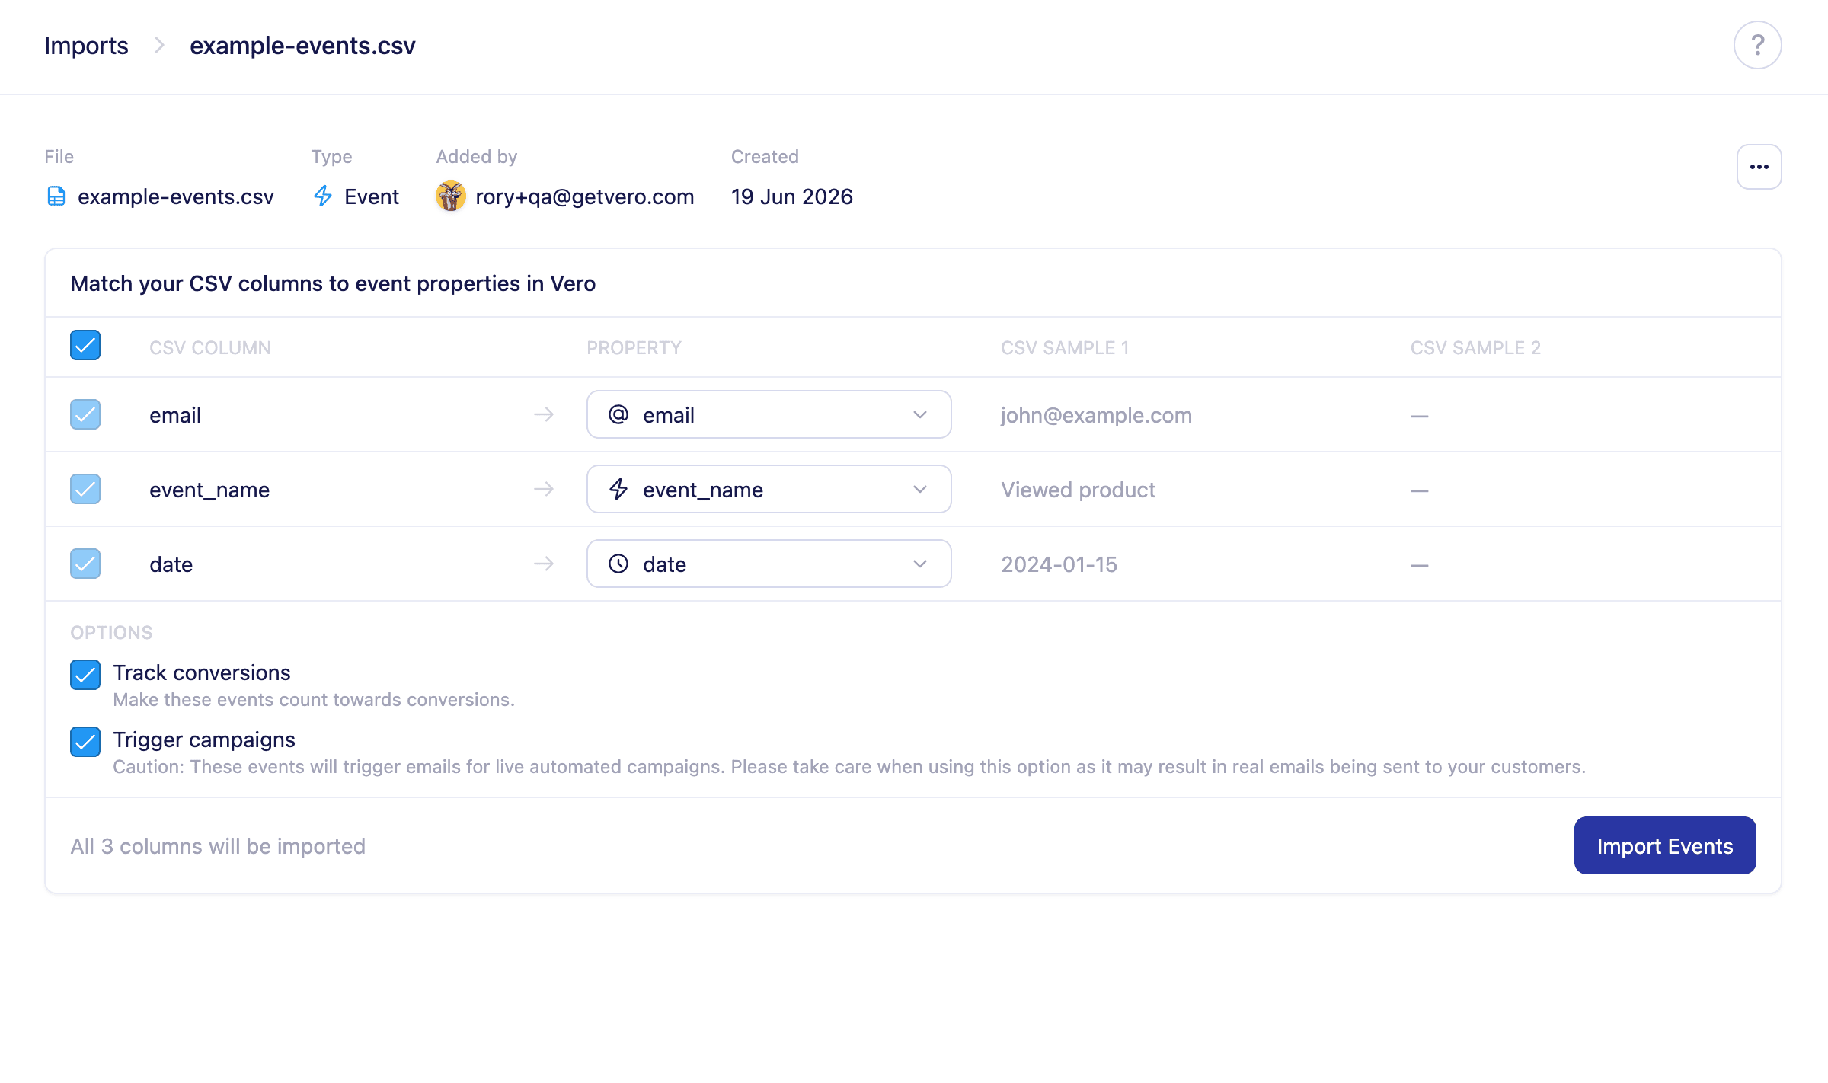Disable the Trigger campaigns option

[x=85, y=742]
